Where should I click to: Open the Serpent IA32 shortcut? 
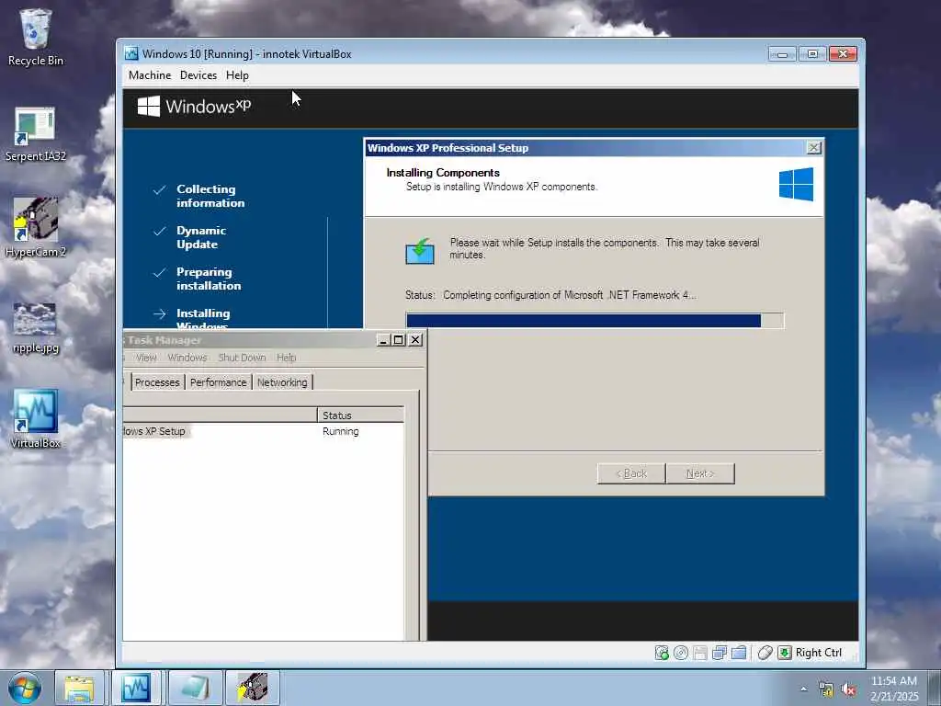click(36, 134)
